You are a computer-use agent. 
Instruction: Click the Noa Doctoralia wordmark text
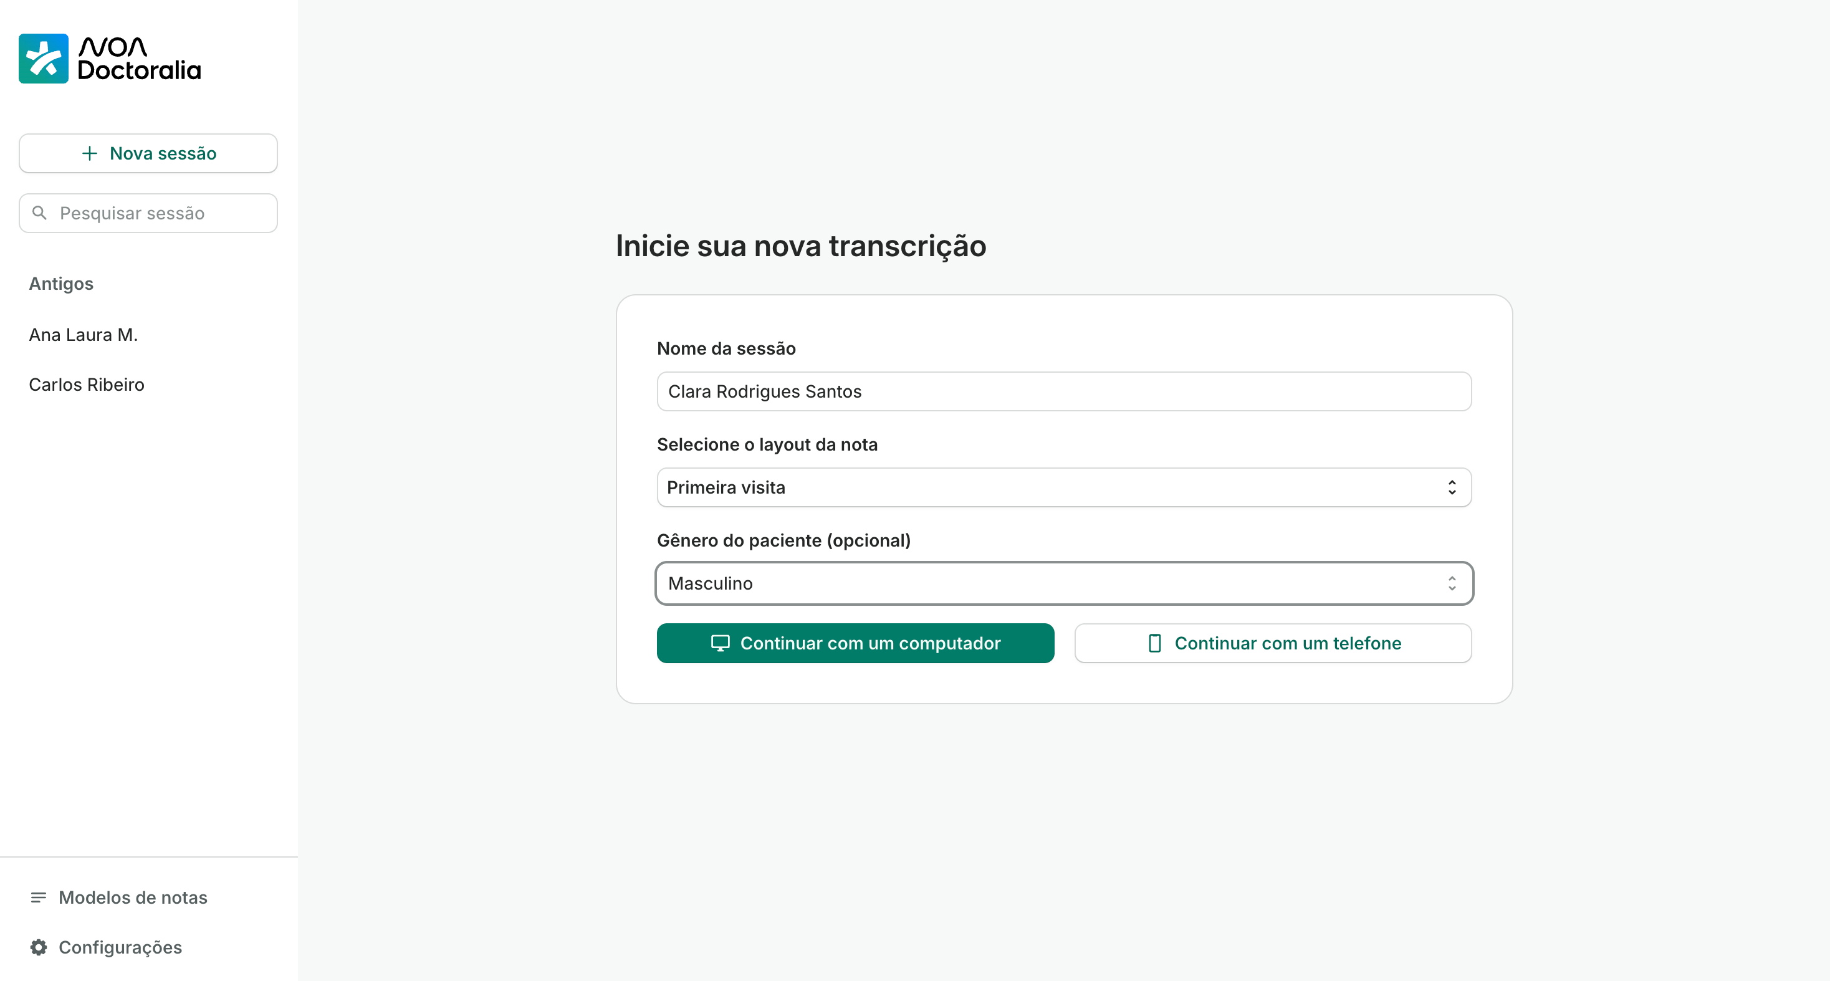139,58
